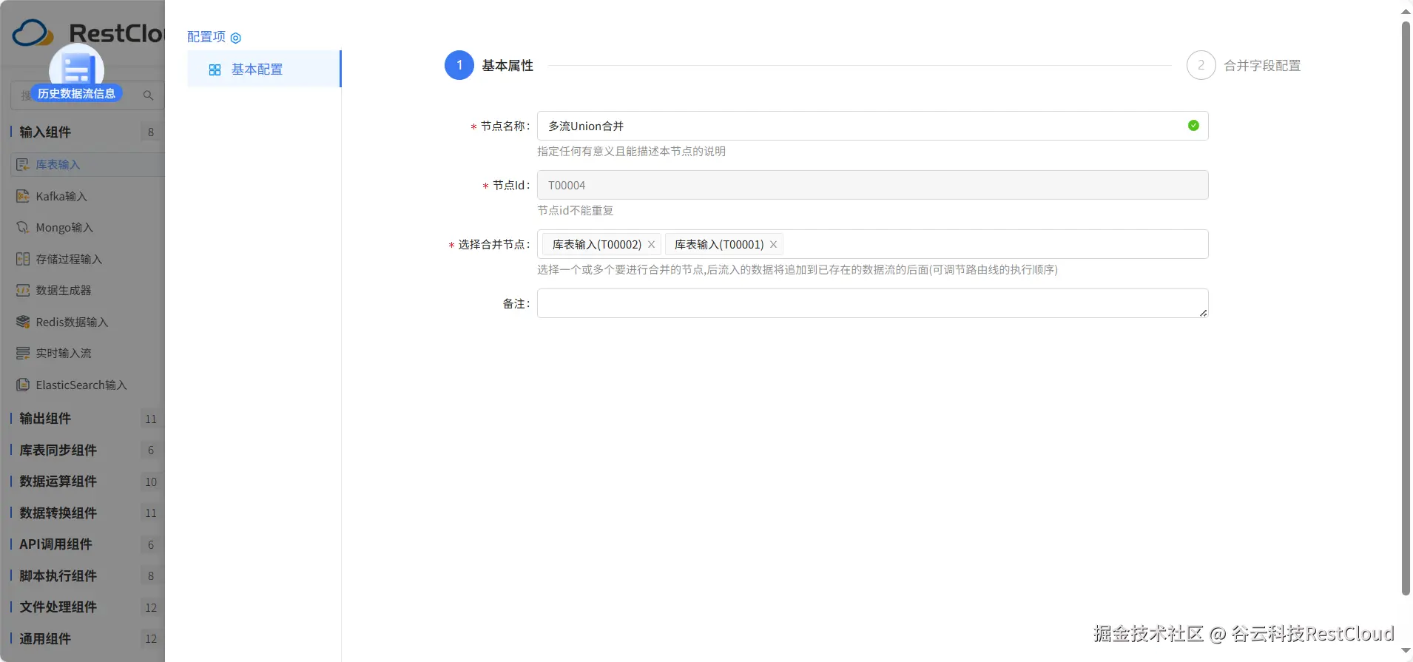Screen dimensions: 1413x662
Task: Select the Mongo输入 component icon
Action: [23, 227]
